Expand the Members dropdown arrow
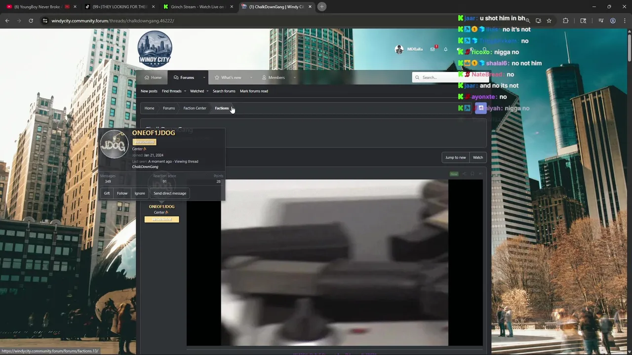Viewport: 632px width, 355px height. (x=294, y=77)
